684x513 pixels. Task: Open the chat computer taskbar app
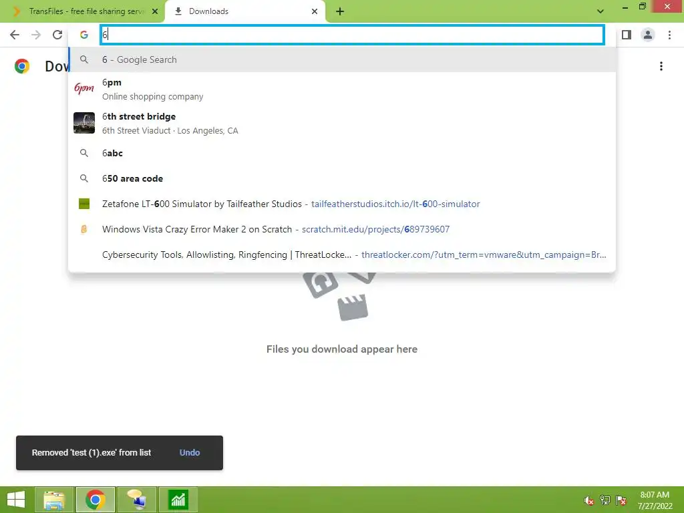pyautogui.click(x=136, y=500)
